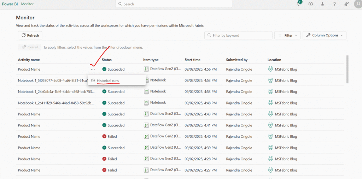Click Rajendra Ongole in 4:56 PM row
The image size is (362, 179).
(x=239, y=69)
